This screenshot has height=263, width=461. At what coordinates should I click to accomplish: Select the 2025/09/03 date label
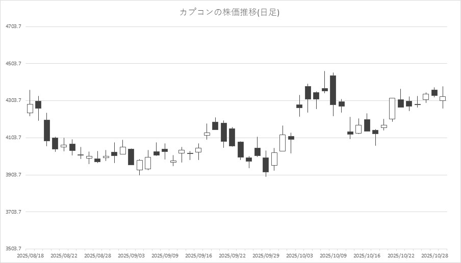(132, 255)
